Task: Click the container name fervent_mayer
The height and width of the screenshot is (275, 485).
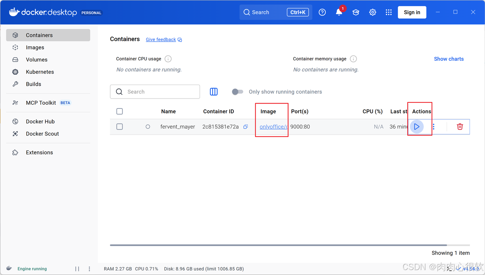Action: [x=178, y=127]
